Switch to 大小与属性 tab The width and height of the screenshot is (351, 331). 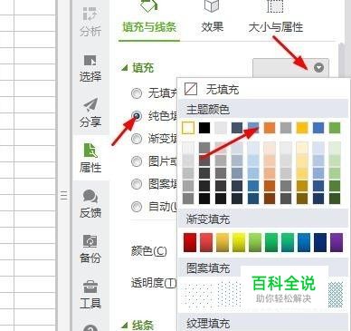coord(276,27)
